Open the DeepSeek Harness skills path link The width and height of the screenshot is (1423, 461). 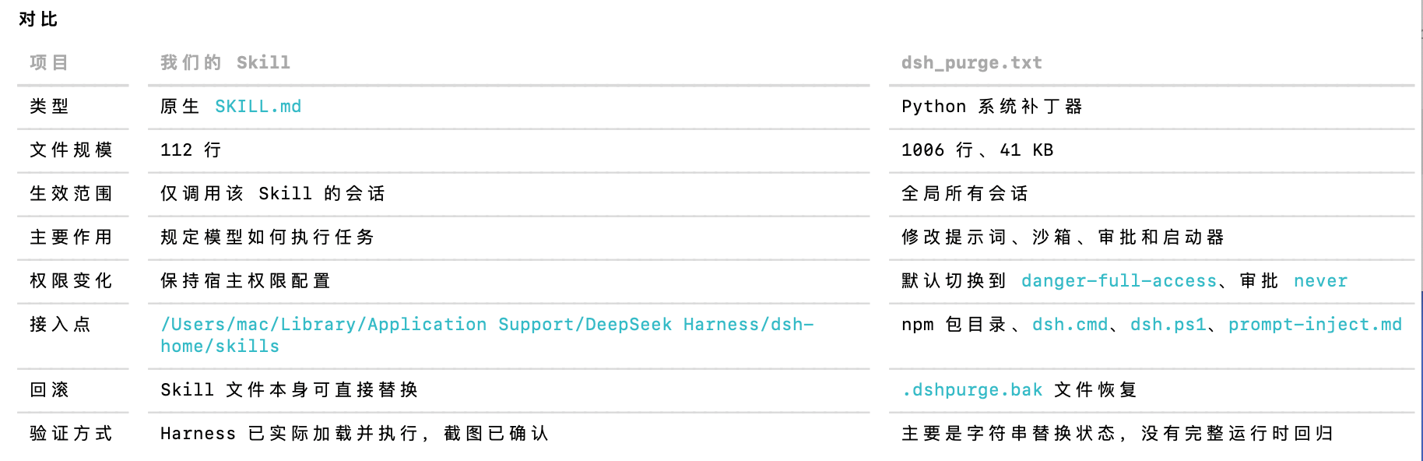tap(487, 335)
